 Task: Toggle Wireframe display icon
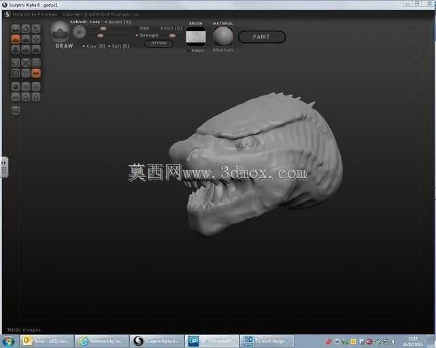tap(26, 73)
